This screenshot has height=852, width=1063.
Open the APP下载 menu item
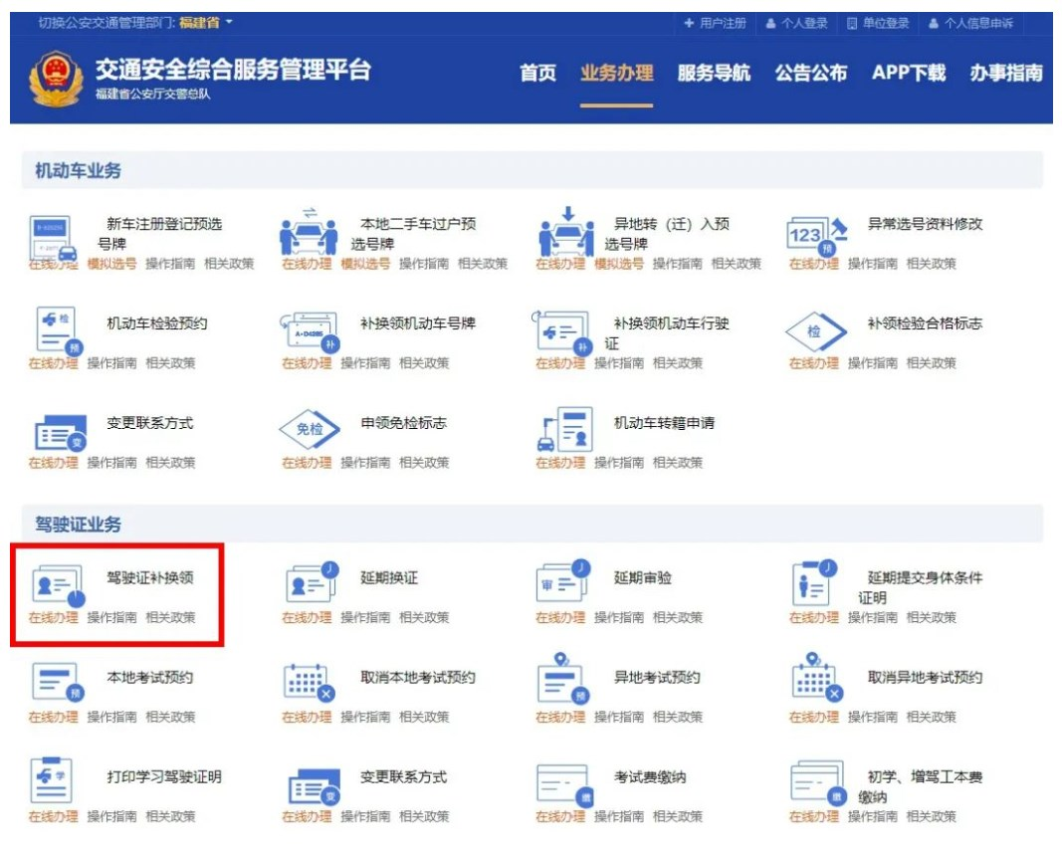click(x=908, y=73)
